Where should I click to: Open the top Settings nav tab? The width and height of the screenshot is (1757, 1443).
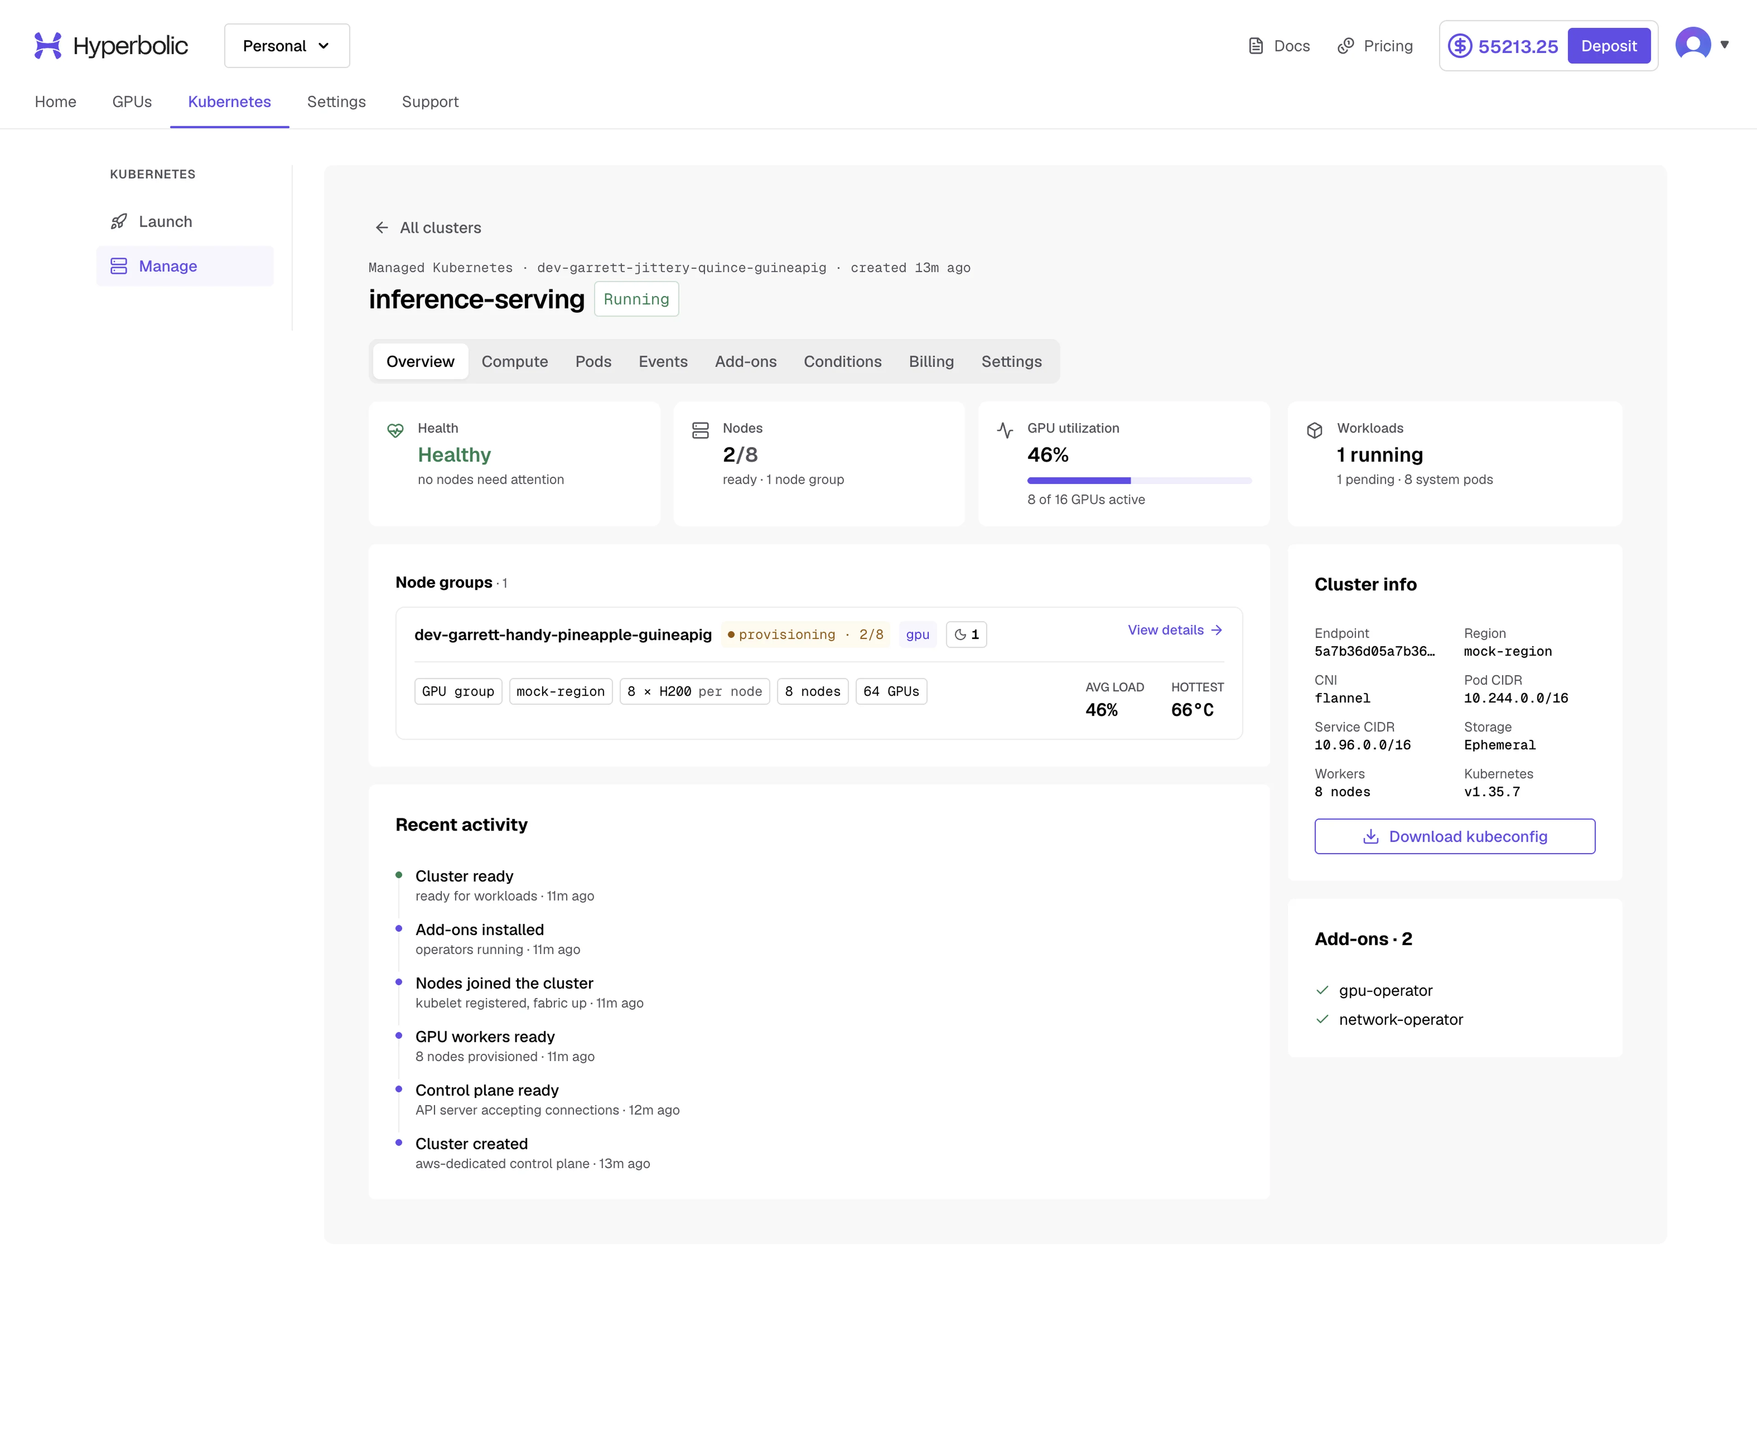point(336,102)
